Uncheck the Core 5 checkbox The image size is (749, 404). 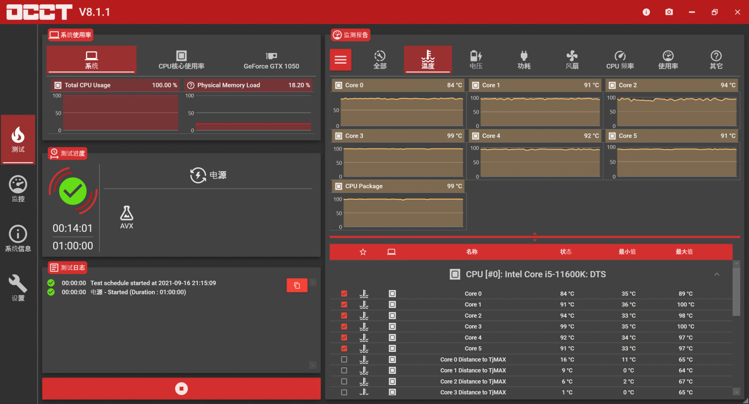click(344, 348)
